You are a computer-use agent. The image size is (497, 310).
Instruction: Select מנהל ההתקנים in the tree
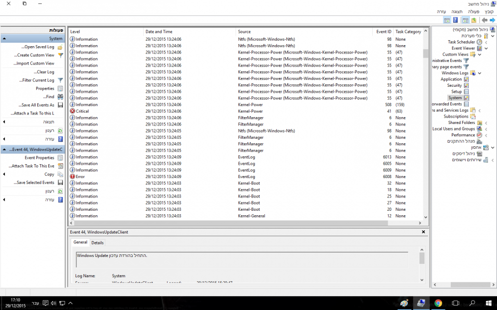click(x=461, y=141)
